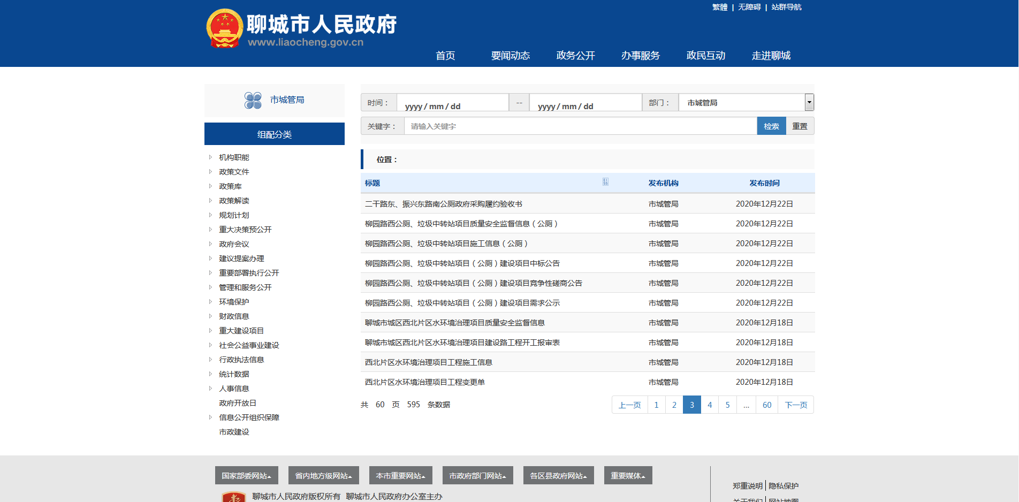Expand 省内地方级网站 footer menu
This screenshot has height=502, width=1019.
324,475
